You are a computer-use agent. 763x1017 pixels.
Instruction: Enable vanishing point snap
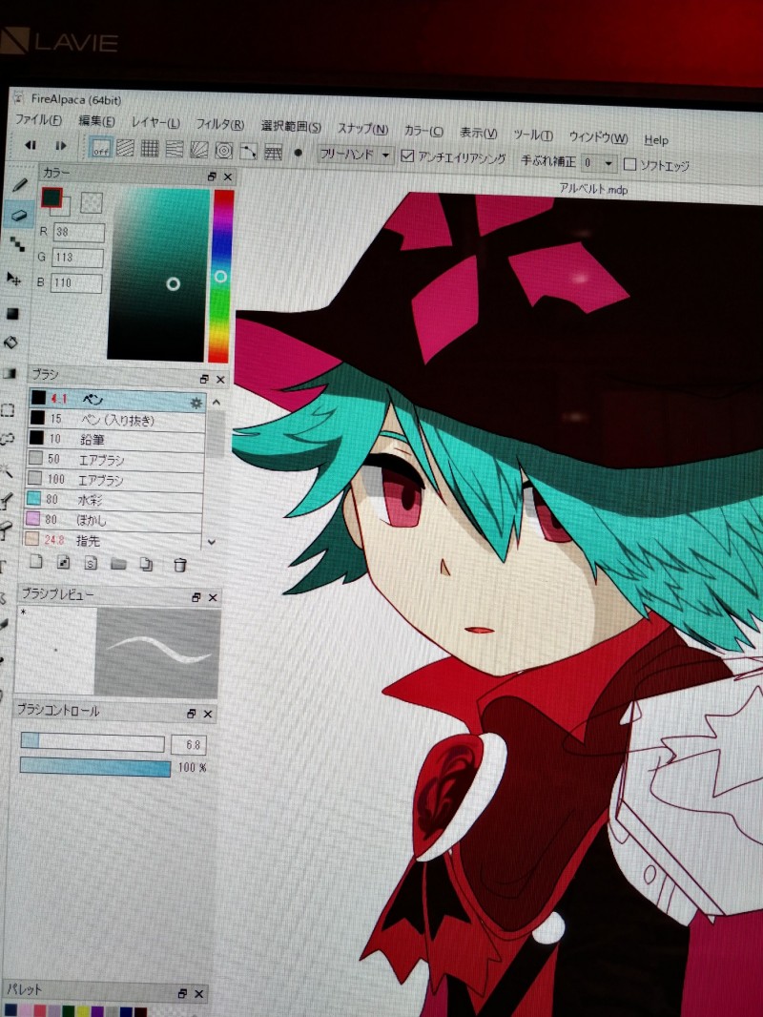(x=175, y=150)
